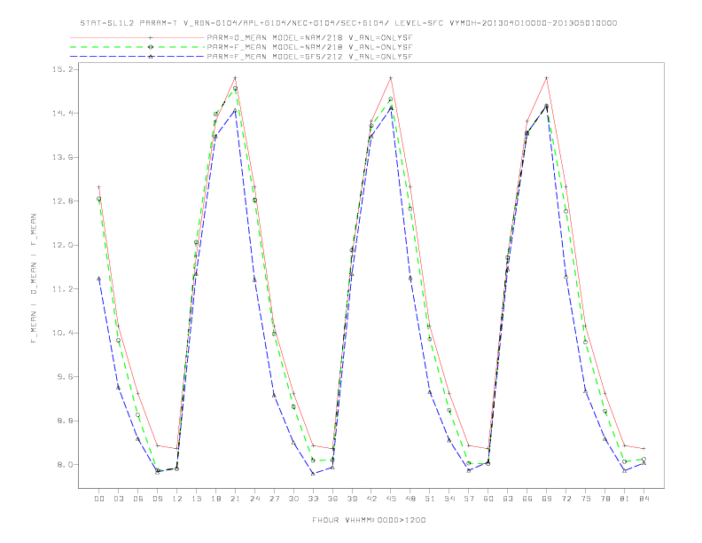
Task: Click y-axis tick label 14.4
Action: click(x=62, y=114)
